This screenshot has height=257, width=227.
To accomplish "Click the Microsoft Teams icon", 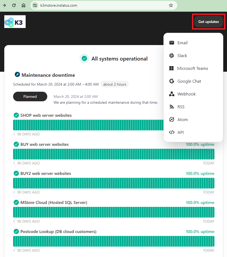I will point(172,68).
